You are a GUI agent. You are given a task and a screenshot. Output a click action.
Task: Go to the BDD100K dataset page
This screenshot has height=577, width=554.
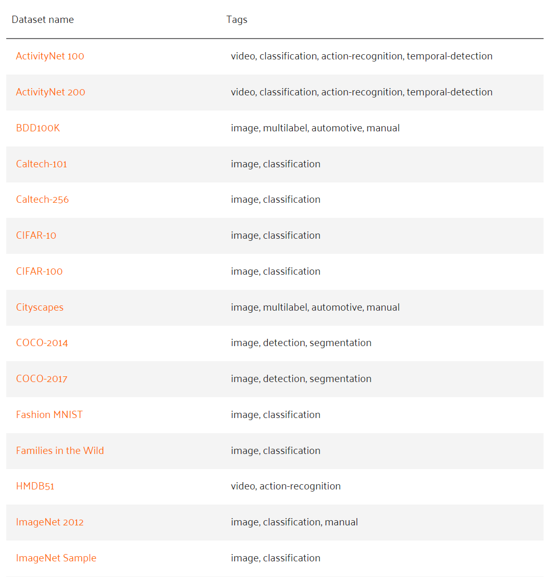[x=38, y=128]
